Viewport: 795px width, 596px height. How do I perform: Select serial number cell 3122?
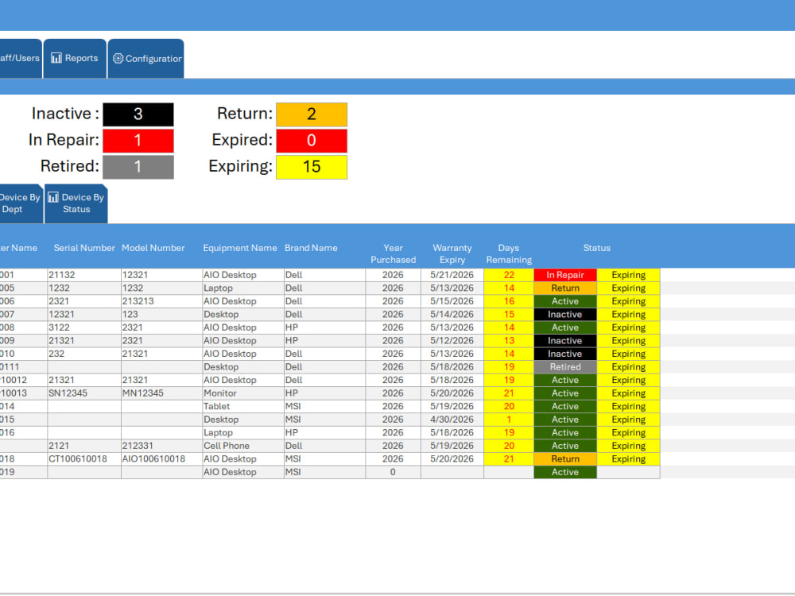tap(84, 327)
